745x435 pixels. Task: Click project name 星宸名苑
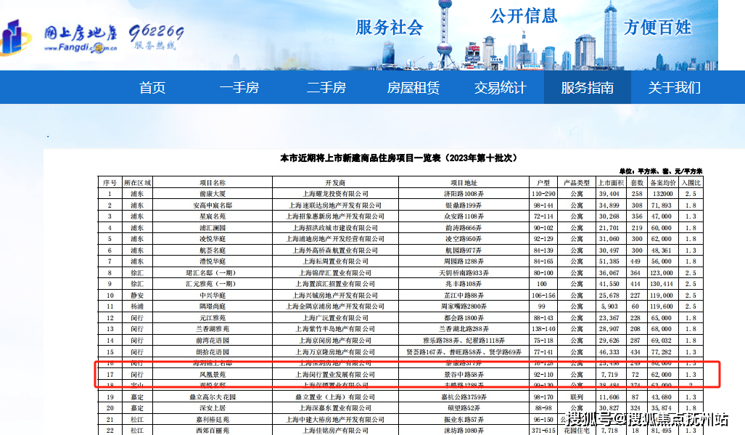tap(213, 216)
